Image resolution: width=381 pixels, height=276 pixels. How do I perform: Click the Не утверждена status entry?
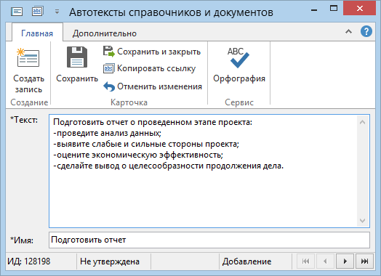[110, 261]
